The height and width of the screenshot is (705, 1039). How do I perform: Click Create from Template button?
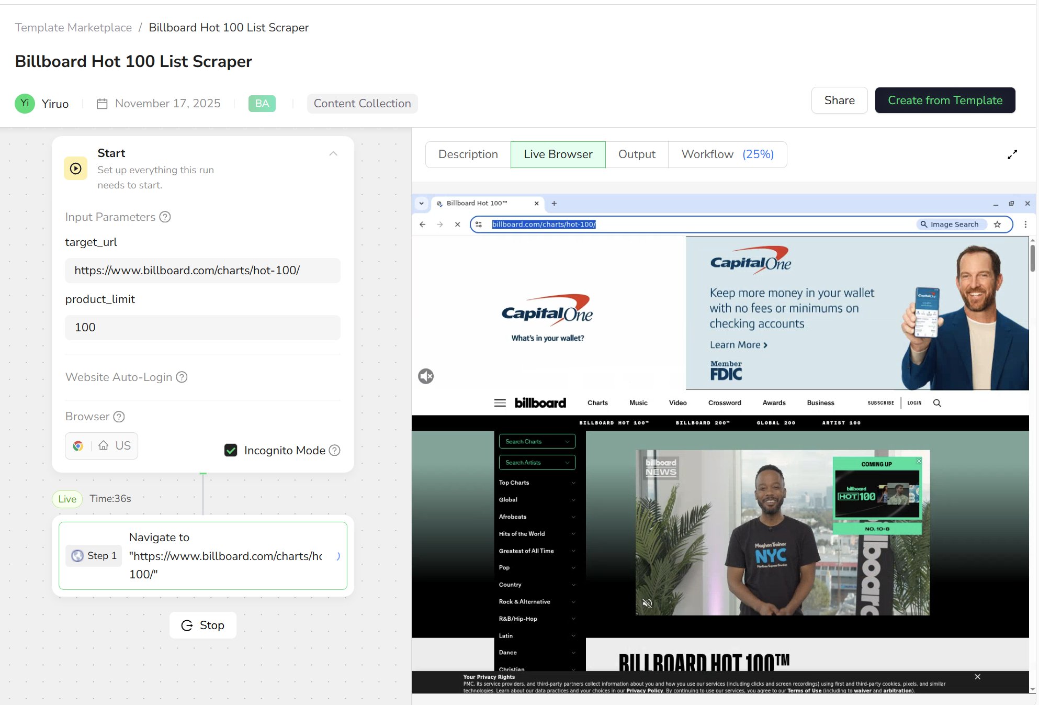pyautogui.click(x=945, y=100)
